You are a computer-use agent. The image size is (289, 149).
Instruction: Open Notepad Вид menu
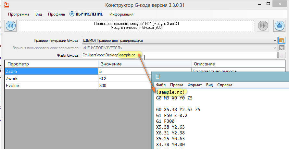[209, 85]
